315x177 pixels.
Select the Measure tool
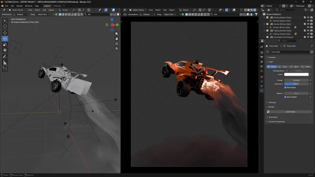[x=5, y=63]
